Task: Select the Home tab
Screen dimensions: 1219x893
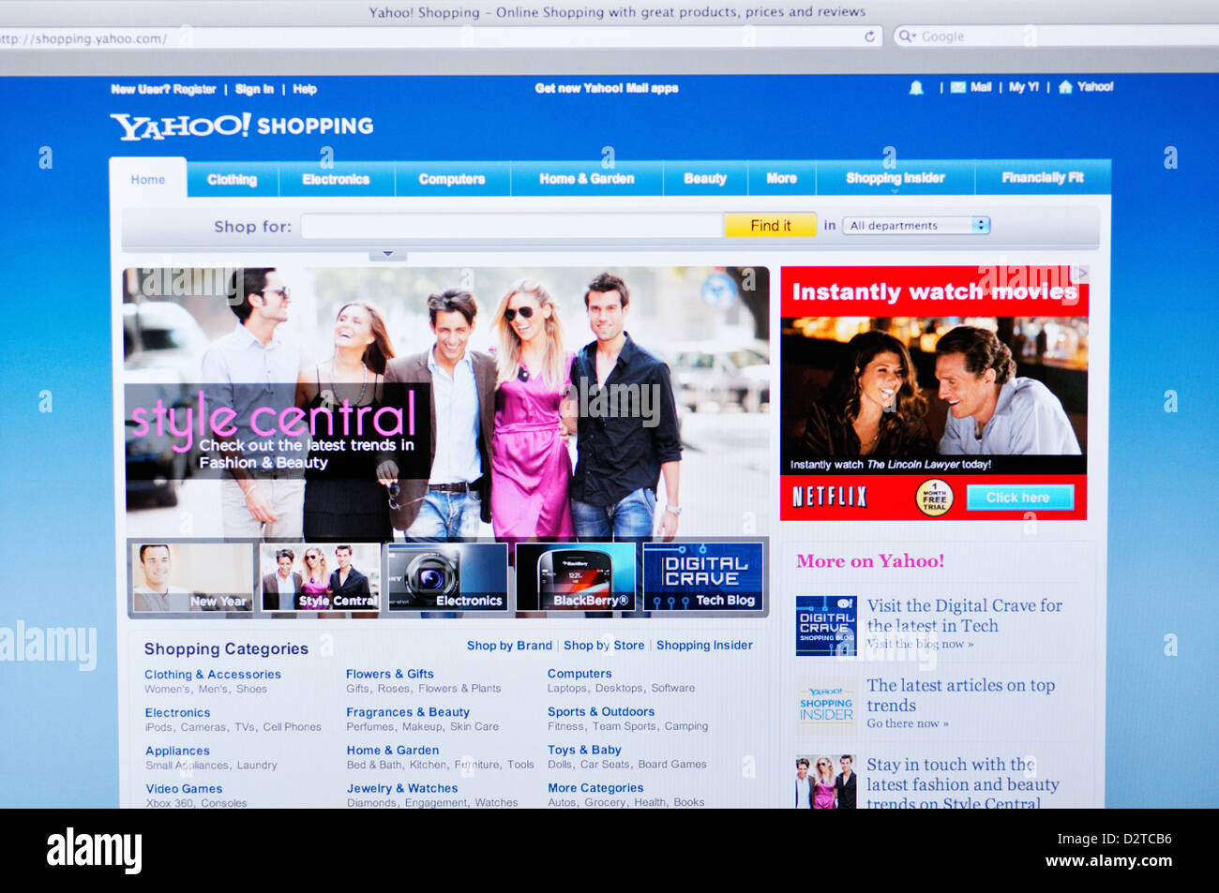Action: click(148, 179)
